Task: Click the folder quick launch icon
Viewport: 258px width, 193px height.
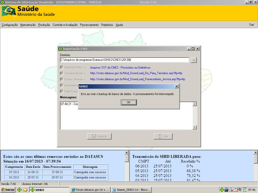Action: tap(25, 190)
